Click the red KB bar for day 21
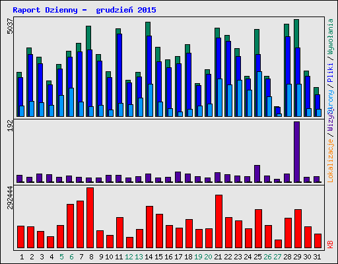Screen dimensions: 338x264 click(x=219, y=221)
